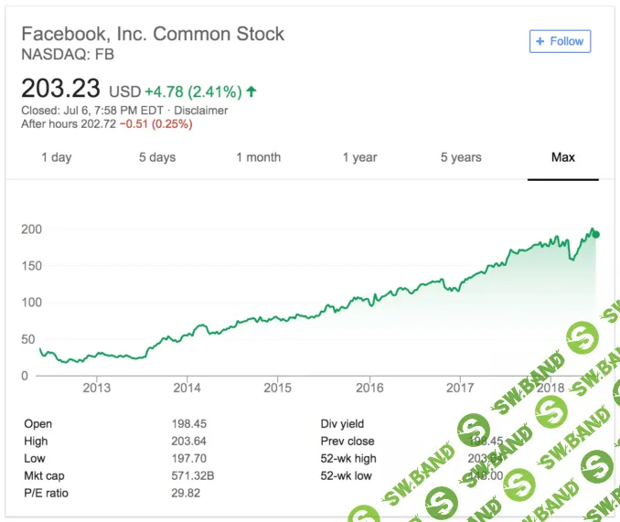This screenshot has width=620, height=522.
Task: Click the Follow button
Action: 560,41
